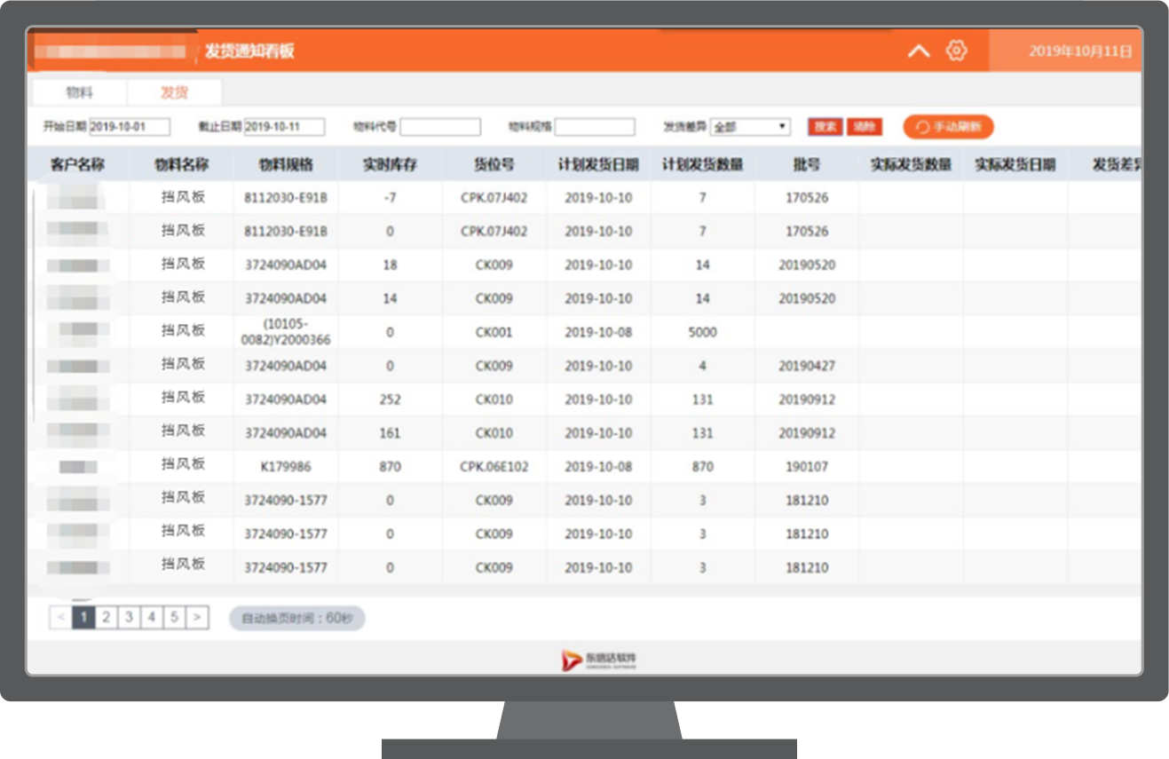Select the 发货 tab
Image resolution: width=1169 pixels, height=759 pixels.
[x=174, y=92]
